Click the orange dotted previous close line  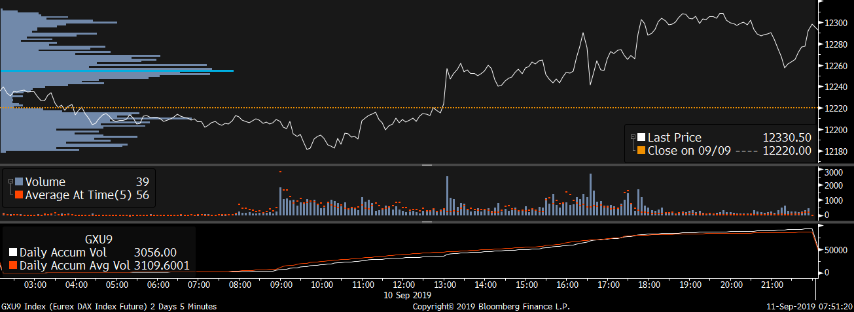(409, 107)
